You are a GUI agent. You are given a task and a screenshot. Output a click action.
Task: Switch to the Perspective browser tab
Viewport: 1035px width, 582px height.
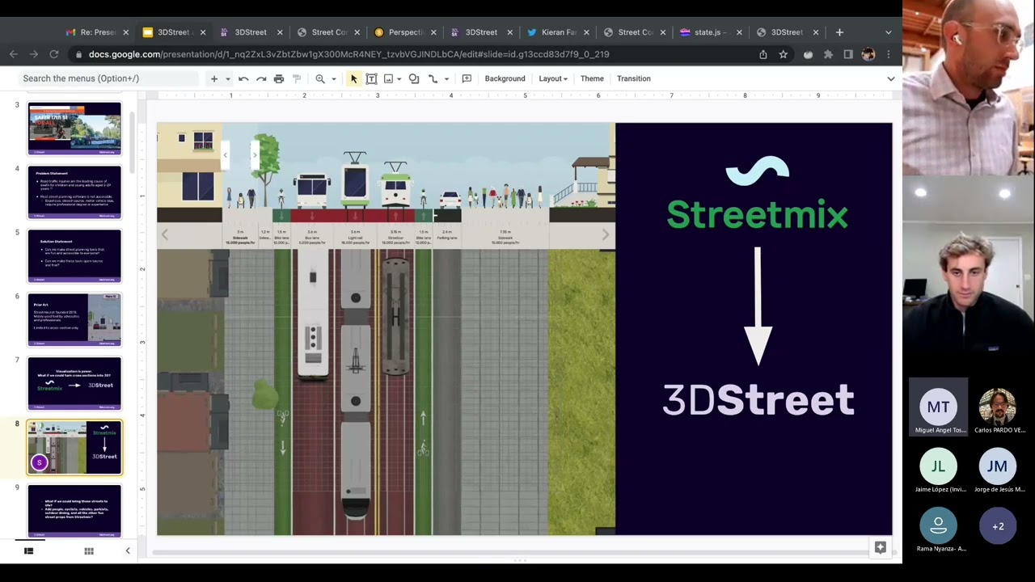[x=406, y=32]
